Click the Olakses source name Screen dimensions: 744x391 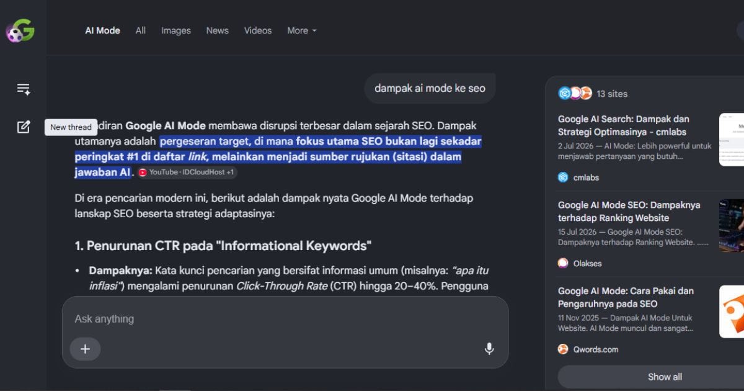click(x=587, y=263)
